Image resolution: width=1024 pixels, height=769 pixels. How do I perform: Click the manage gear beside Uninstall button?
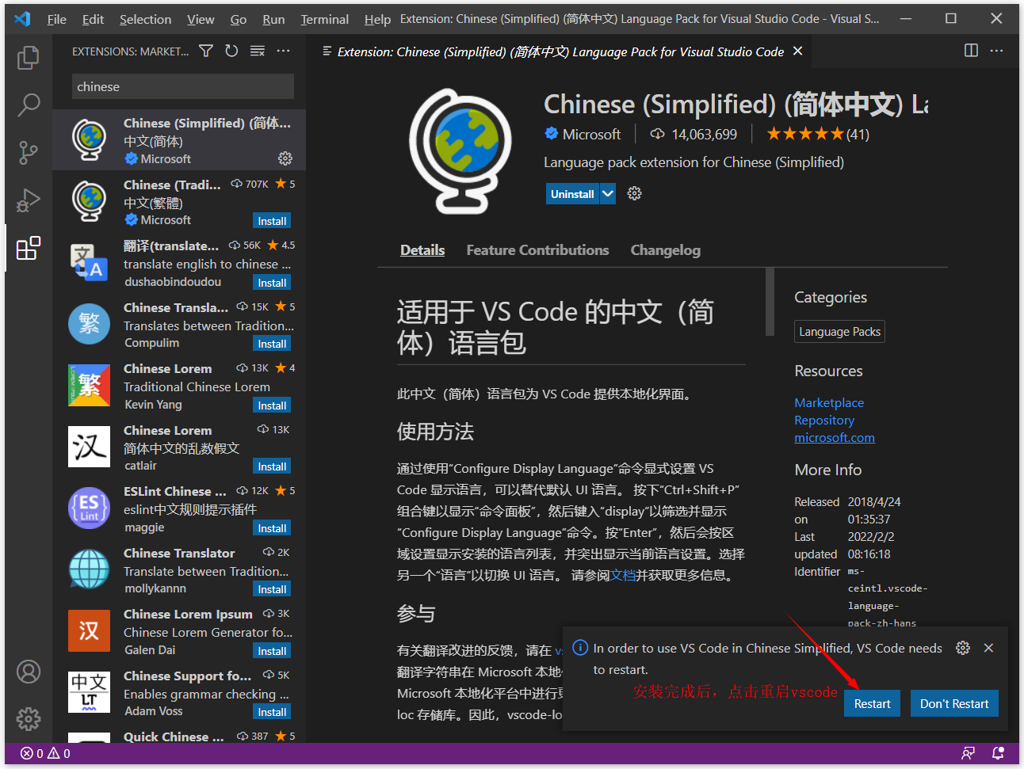click(x=634, y=193)
